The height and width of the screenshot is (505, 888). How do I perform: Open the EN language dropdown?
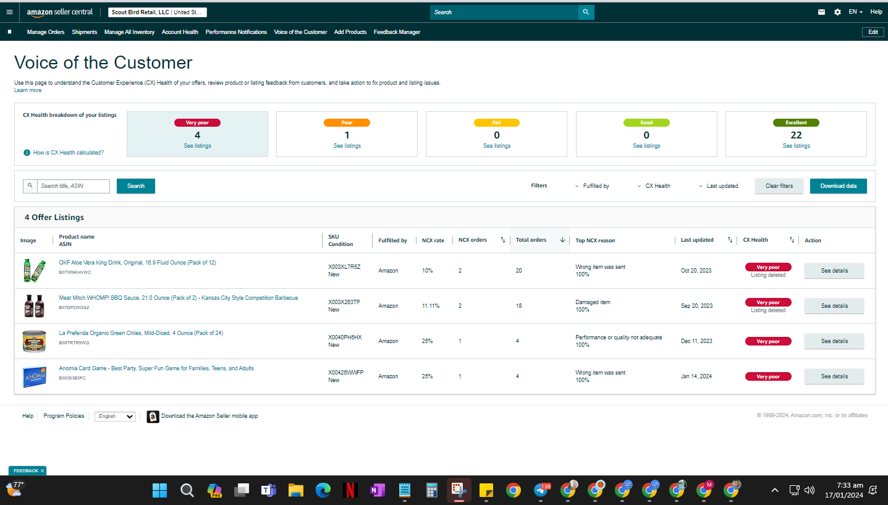[856, 12]
